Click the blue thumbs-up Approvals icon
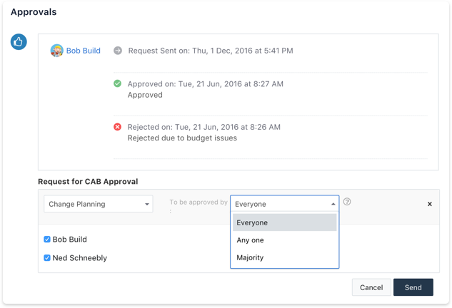 (19, 42)
